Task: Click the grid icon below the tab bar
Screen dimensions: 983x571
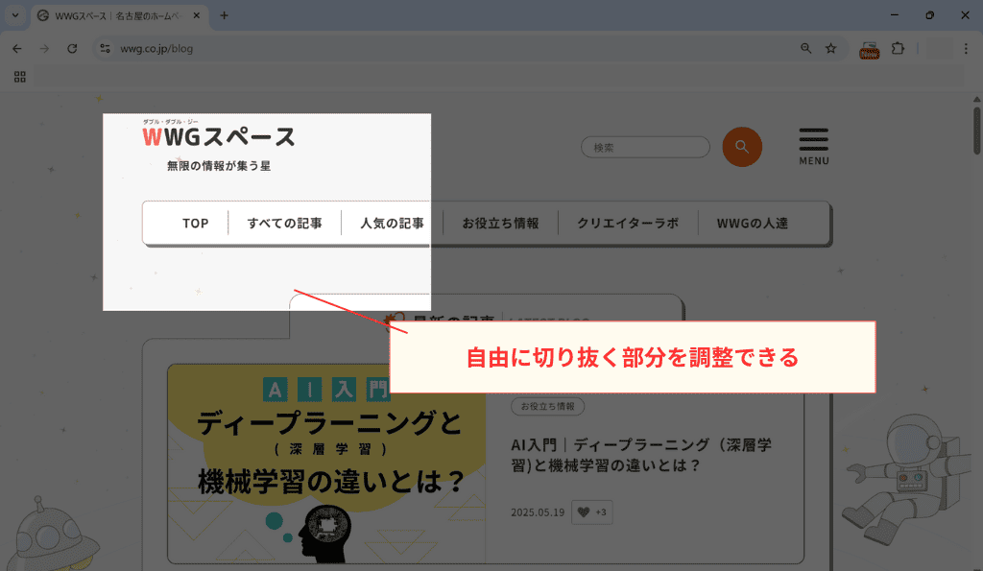Action: coord(19,77)
